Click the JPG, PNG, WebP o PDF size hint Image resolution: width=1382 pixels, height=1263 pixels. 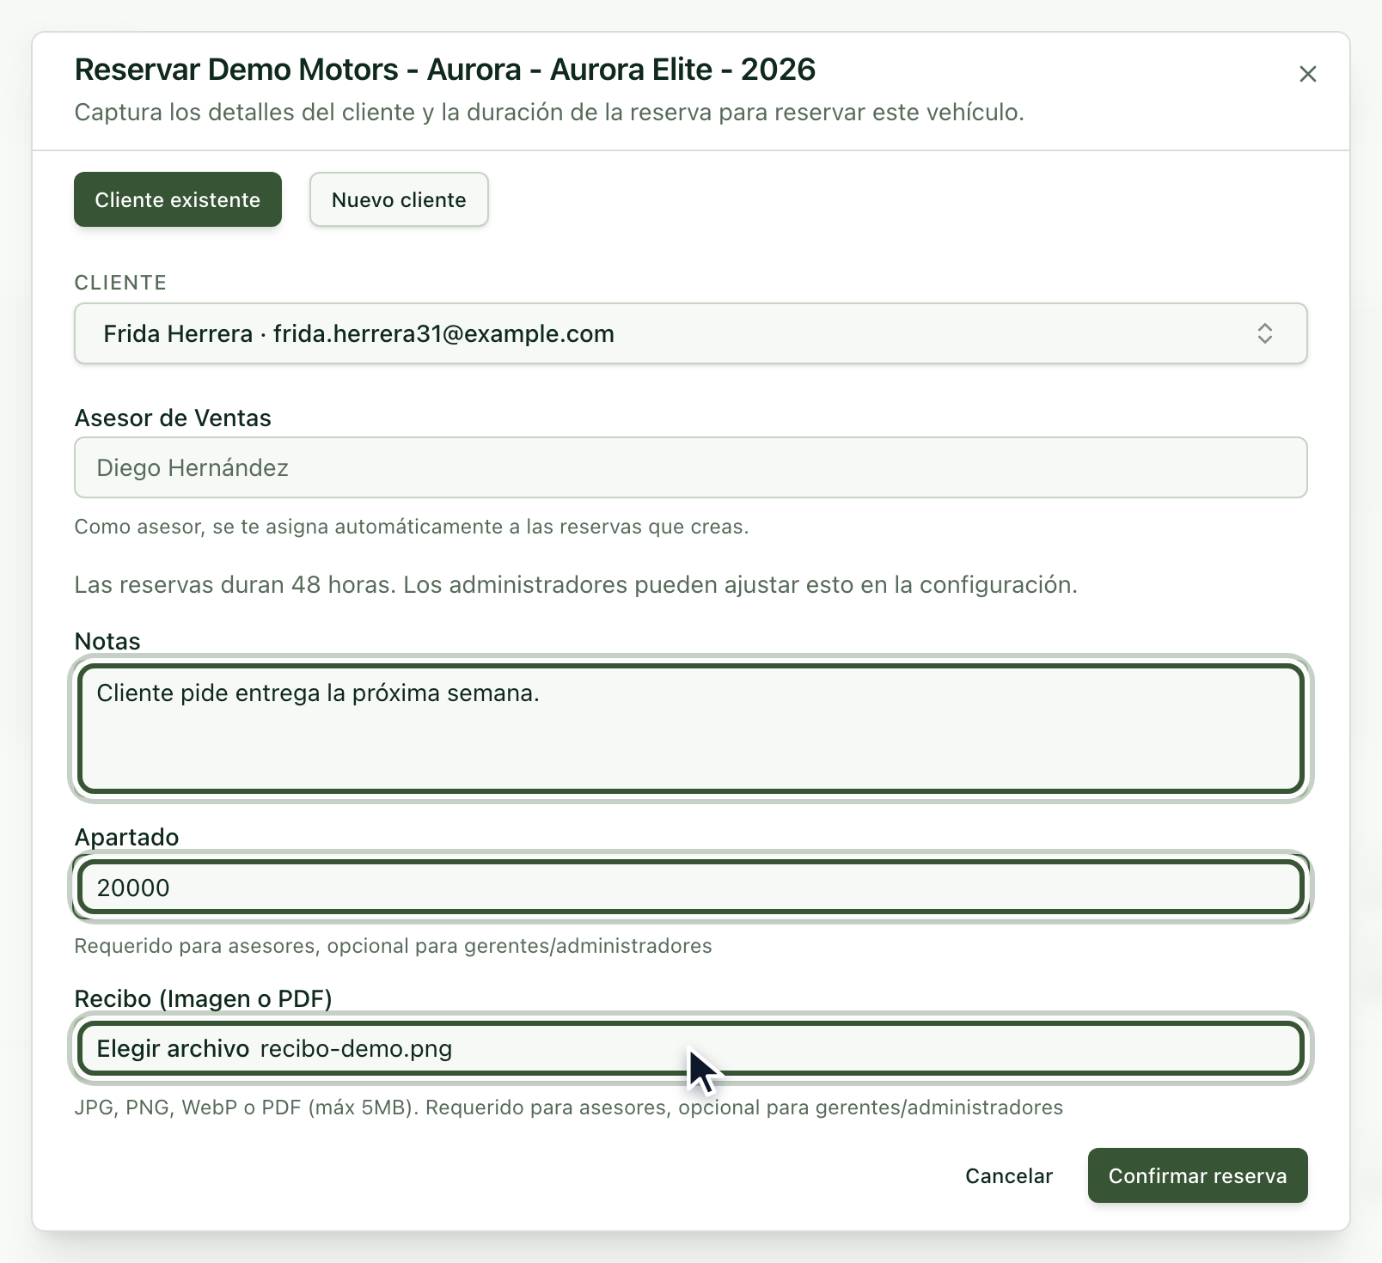click(568, 1107)
